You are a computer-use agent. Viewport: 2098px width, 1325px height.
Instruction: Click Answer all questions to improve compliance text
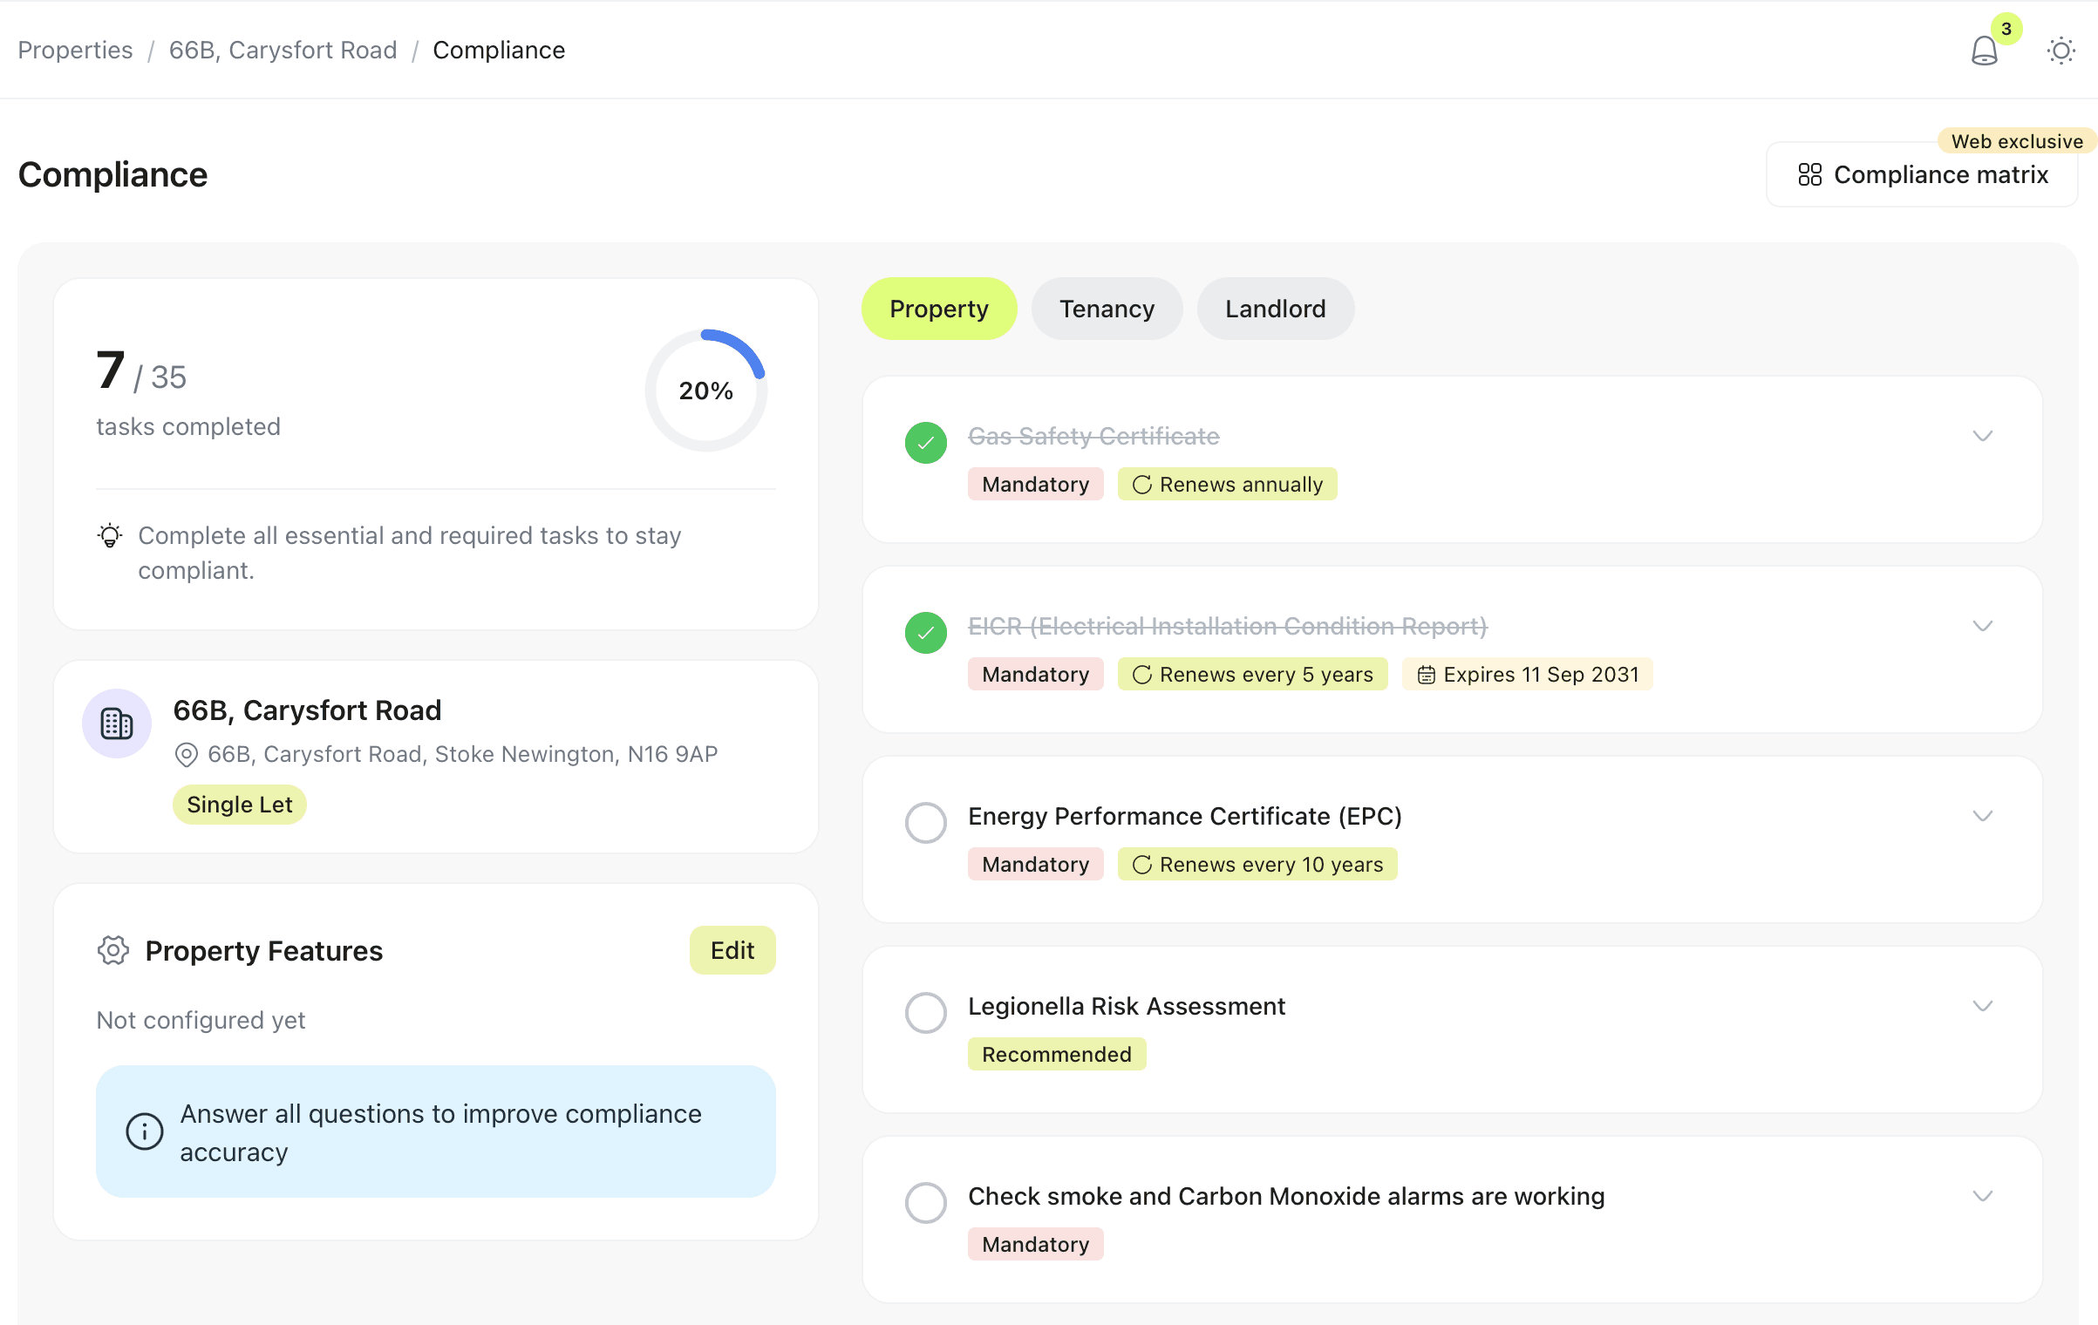(440, 1132)
